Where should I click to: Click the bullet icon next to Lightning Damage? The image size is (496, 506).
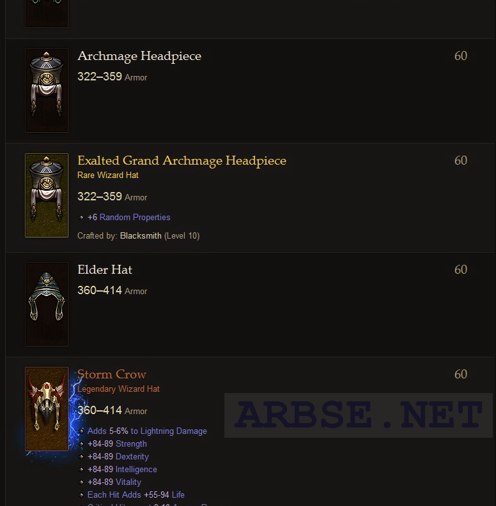point(81,431)
